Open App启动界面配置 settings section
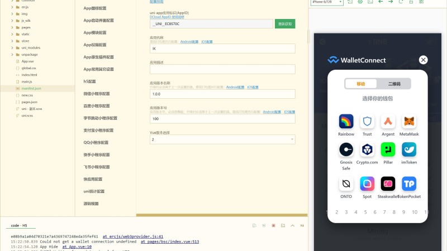Viewport: 447px width, 251px height. (98, 21)
